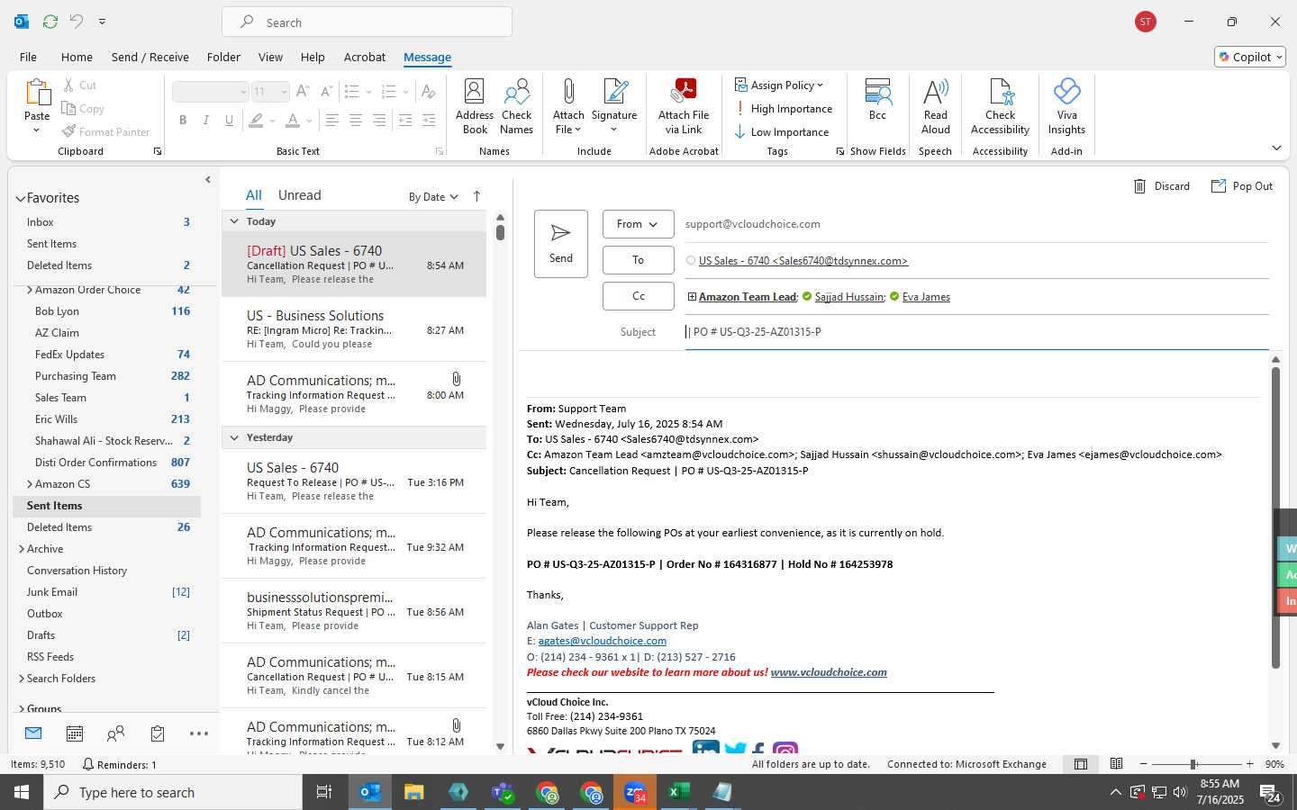This screenshot has width=1297, height=810.
Task: Click in the Subject field
Action: tap(976, 332)
